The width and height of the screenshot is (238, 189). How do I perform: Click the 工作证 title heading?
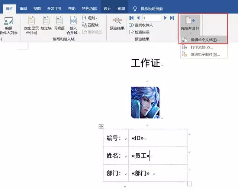[145, 63]
